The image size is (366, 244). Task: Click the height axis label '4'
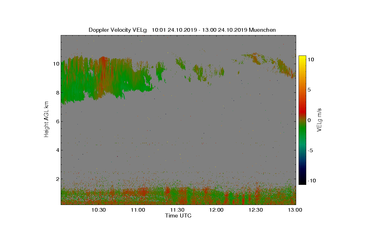coord(57,150)
